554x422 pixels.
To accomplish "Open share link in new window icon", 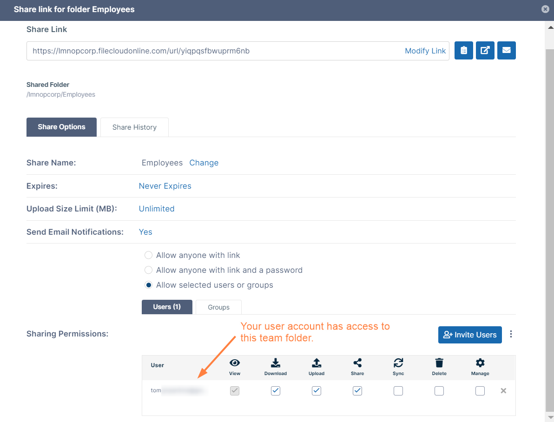I will (x=485, y=51).
